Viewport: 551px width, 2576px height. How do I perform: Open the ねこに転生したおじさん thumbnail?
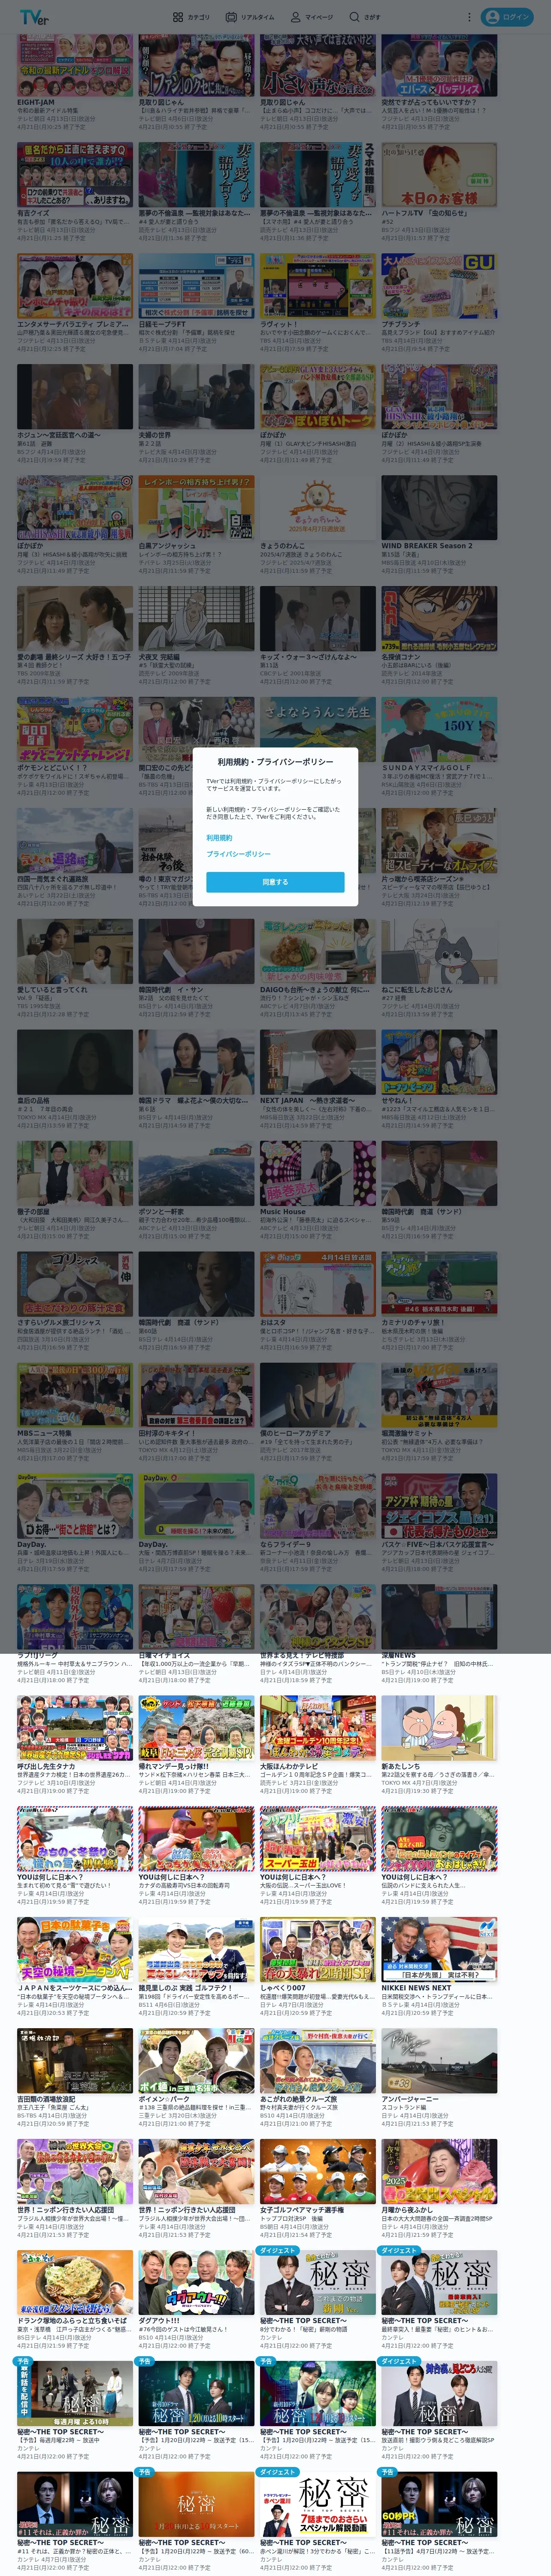point(439,951)
